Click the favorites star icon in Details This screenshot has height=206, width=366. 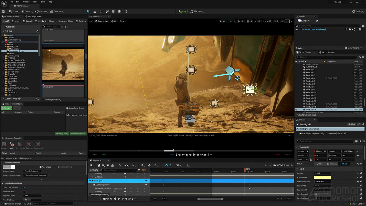[x=360, y=141]
